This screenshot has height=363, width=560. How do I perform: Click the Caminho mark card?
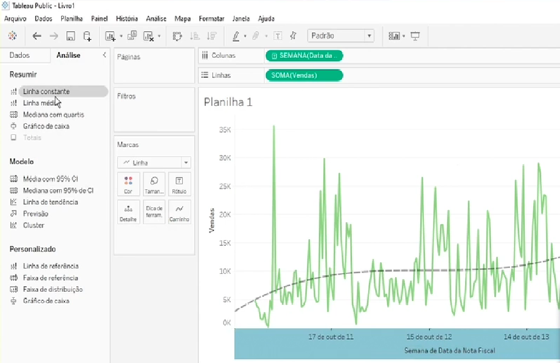(x=179, y=212)
